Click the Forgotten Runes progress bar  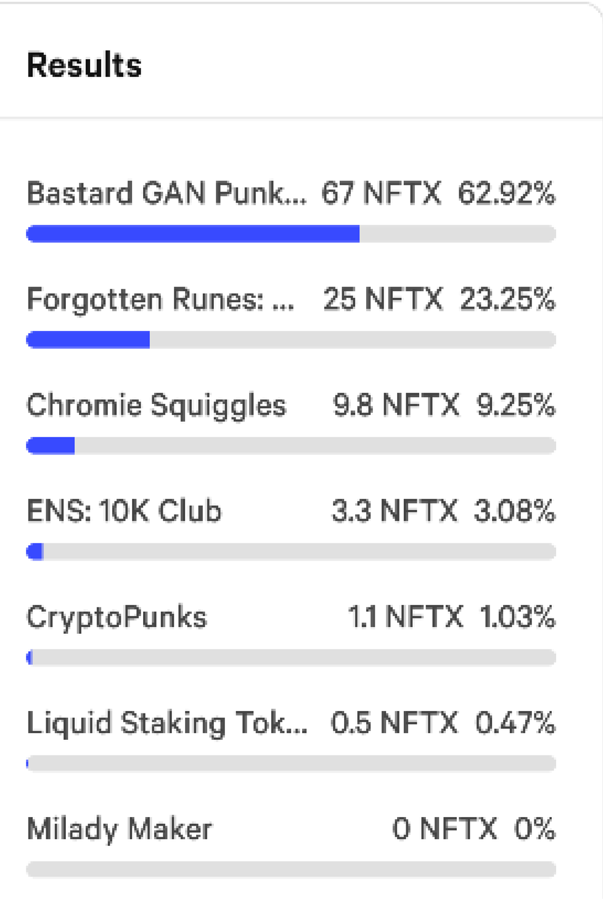pos(291,340)
